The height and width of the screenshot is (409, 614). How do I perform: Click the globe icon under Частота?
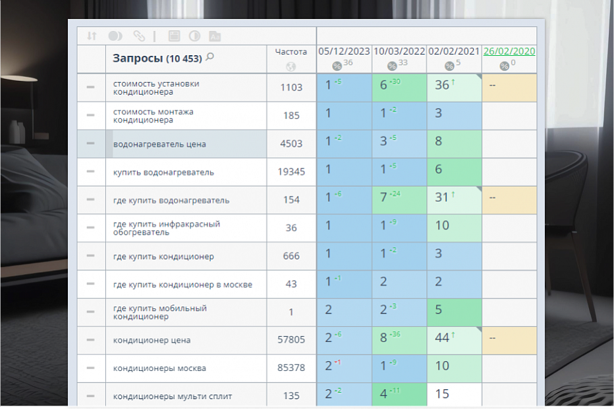(x=291, y=66)
